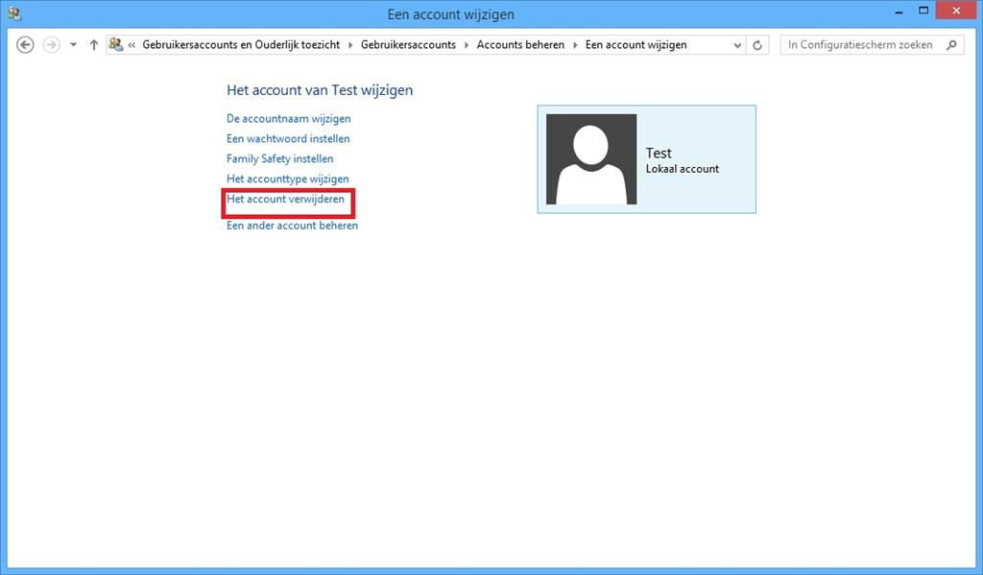Click the Test account avatar picture
983x575 pixels.
click(x=591, y=159)
